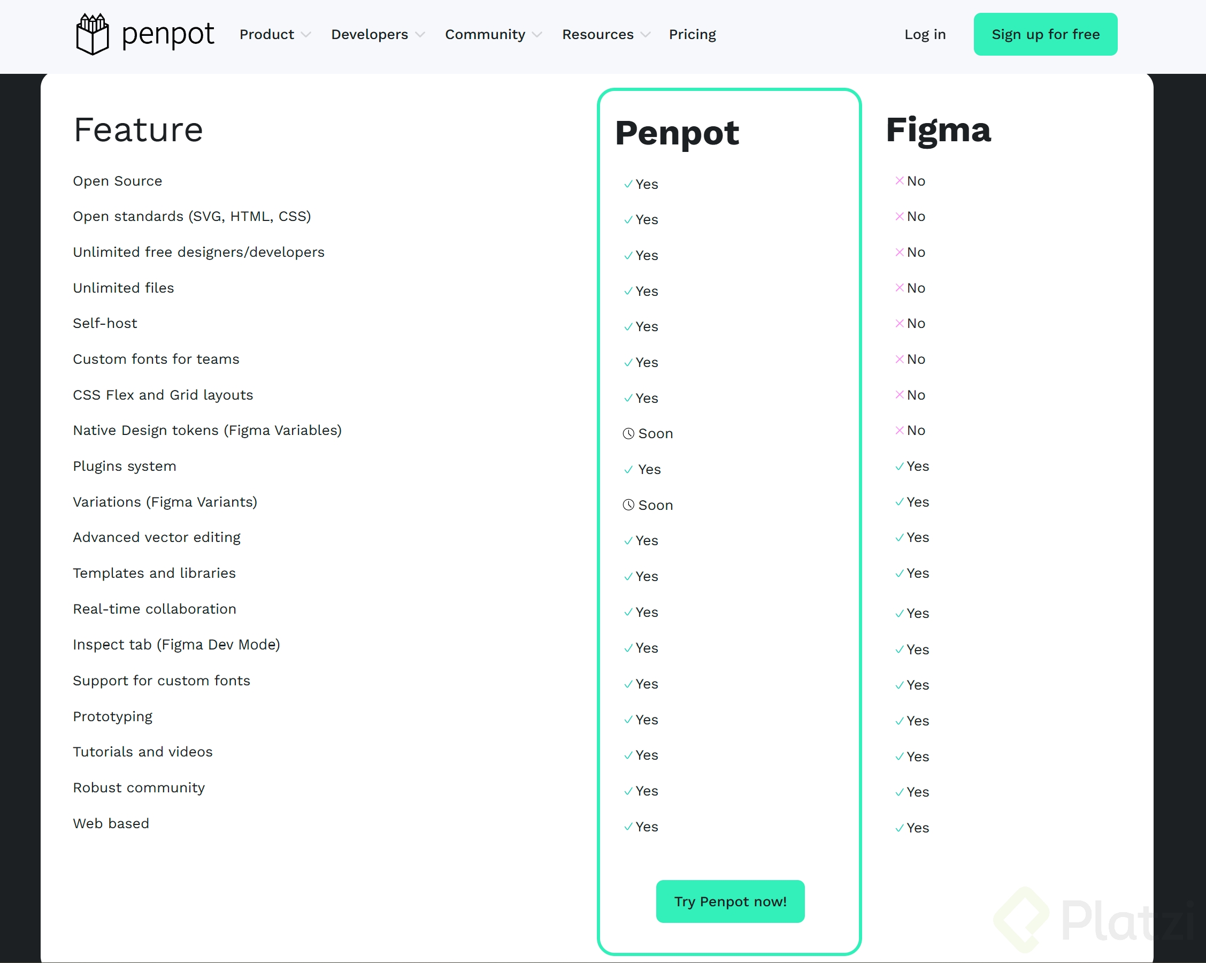Click the Figma X mark for Self-host
Viewport: 1206px width, 963px height.
[x=899, y=324]
